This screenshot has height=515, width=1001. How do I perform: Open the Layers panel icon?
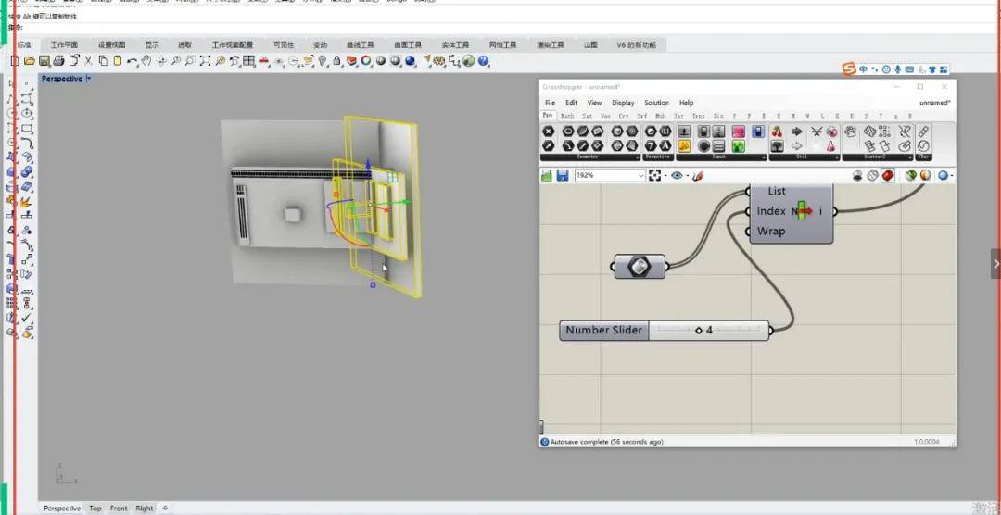350,60
